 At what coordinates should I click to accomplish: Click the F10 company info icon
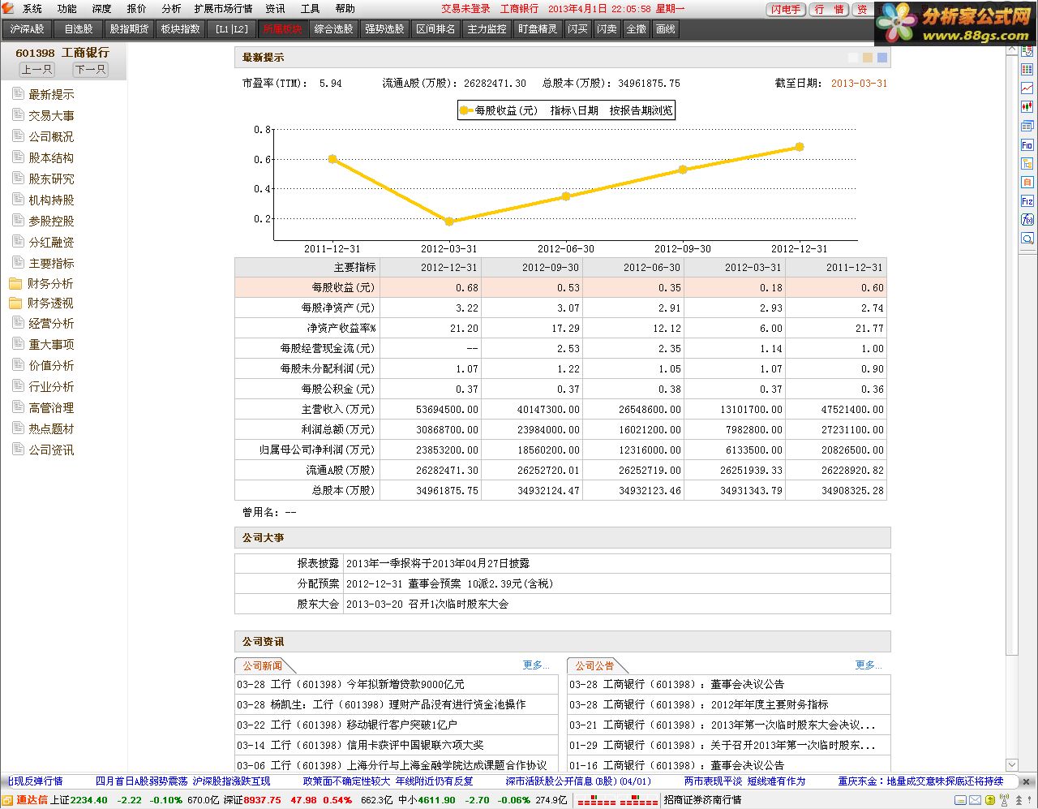tap(1027, 145)
